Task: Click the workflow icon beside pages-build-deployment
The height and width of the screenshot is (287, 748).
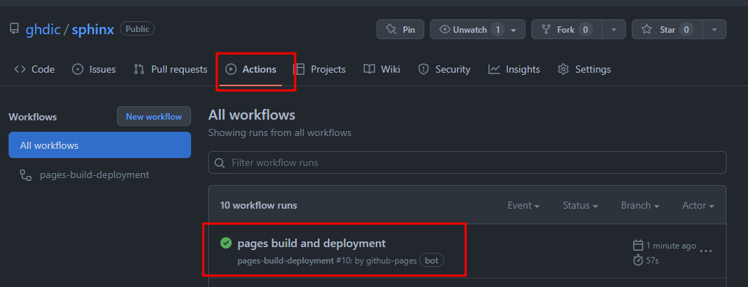Action: click(x=25, y=175)
